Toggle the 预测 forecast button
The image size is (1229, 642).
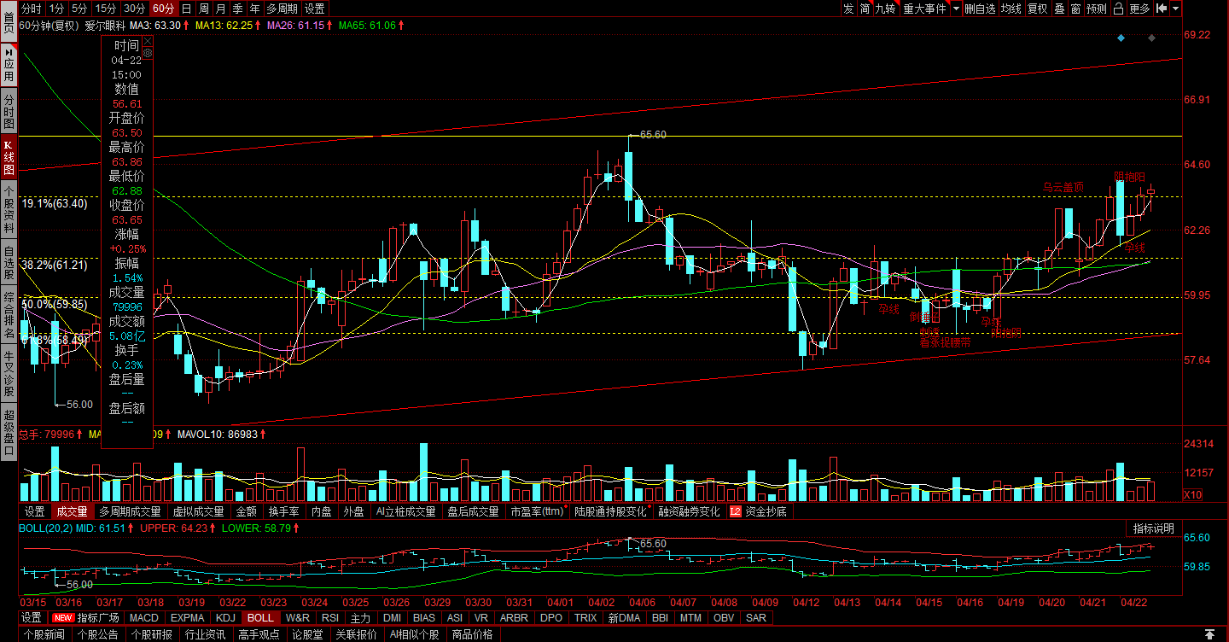pyautogui.click(x=1097, y=9)
